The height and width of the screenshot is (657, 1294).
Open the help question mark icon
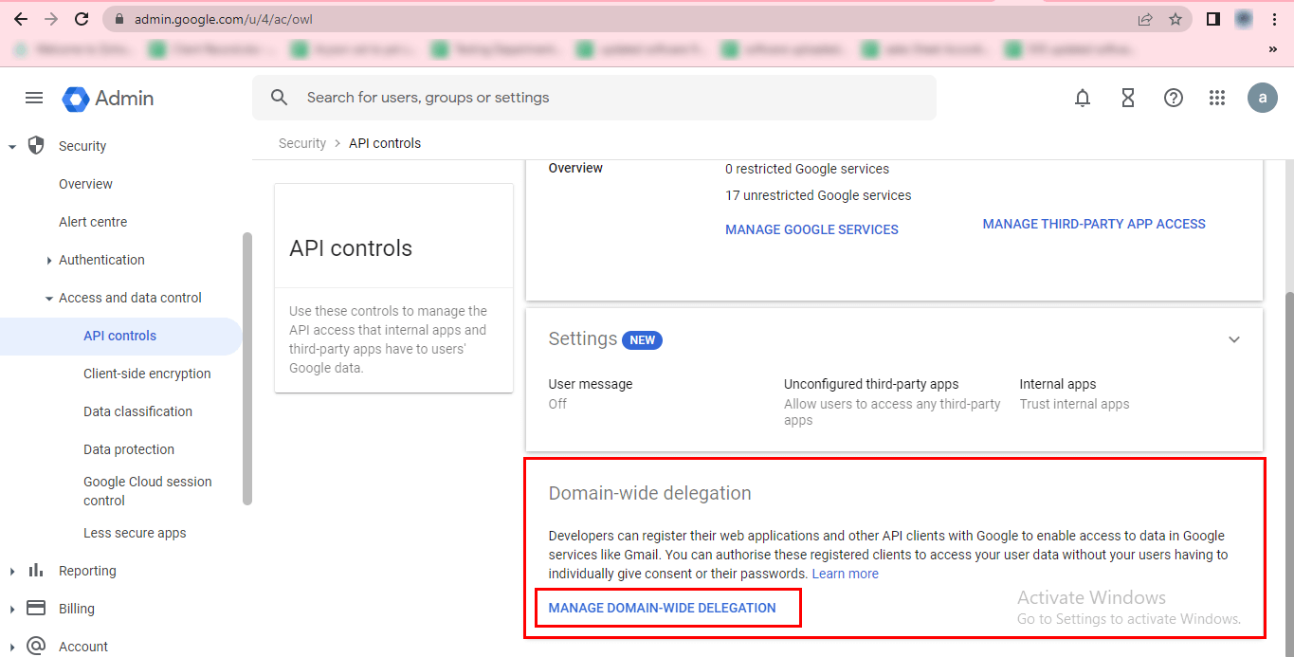(x=1174, y=98)
